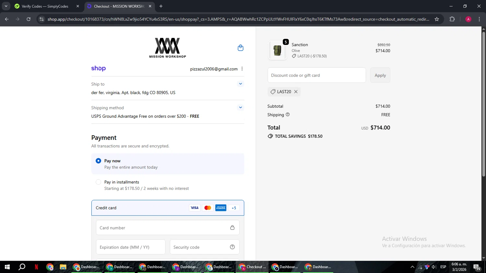The image size is (486, 273).
Task: Open the Chrome profile avatar
Action: 468,19
